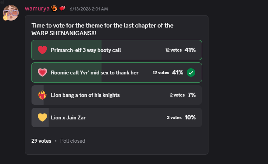This screenshot has height=164, width=268.
Task: Click the Poll closed status text
Action: [x=73, y=141]
